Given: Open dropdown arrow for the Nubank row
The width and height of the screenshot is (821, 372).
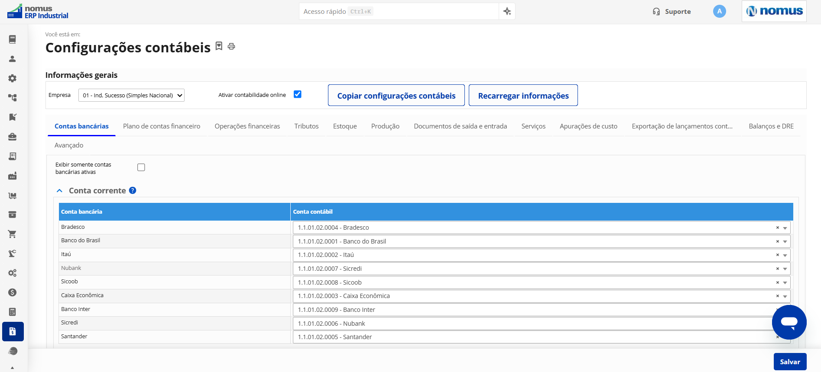Looking at the screenshot, I should tap(785, 269).
